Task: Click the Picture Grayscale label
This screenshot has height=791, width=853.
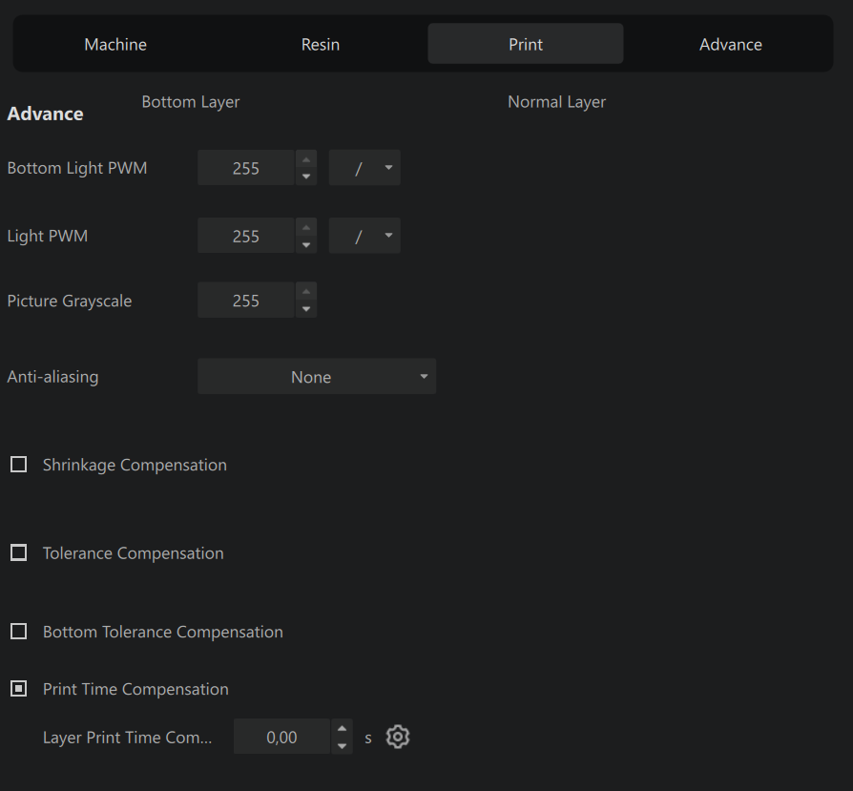Action: 70,301
